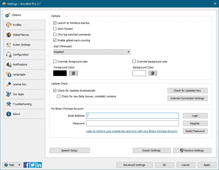Click the black foreground color swatch
Image resolution: width=219 pixels, height=170 pixels.
pos(60,73)
